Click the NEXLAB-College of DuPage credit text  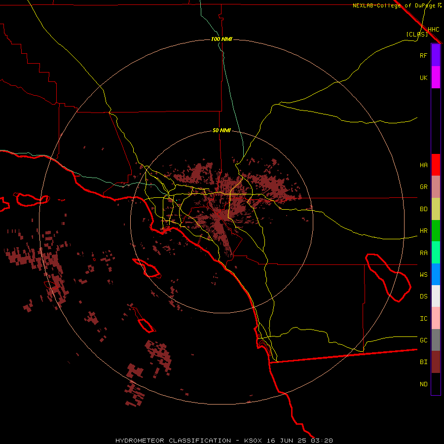coord(394,5)
